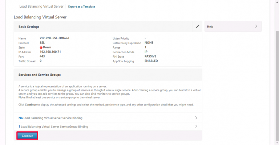Click the scrollbar down arrow
Screen dimensions: 279x145
[277, 143]
